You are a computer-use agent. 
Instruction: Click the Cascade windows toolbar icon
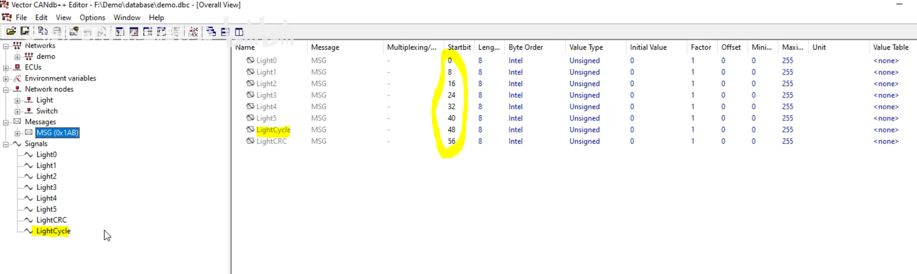point(211,31)
